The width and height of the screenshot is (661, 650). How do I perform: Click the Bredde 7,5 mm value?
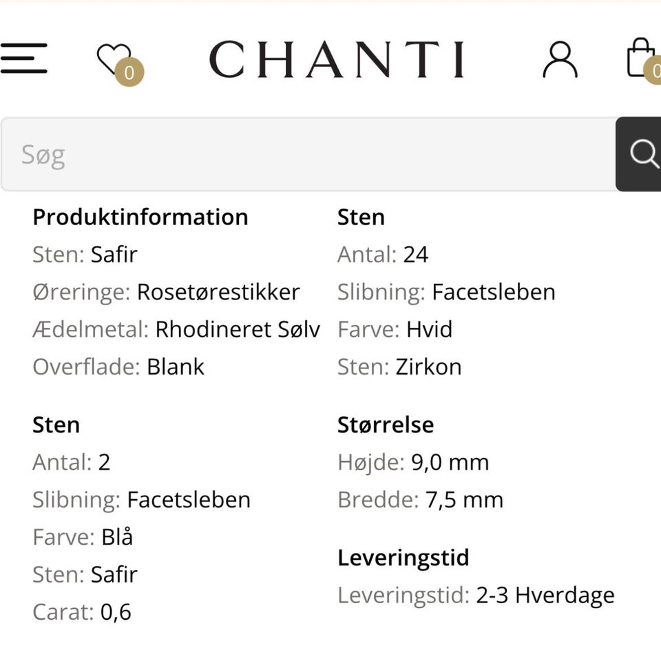tap(464, 499)
